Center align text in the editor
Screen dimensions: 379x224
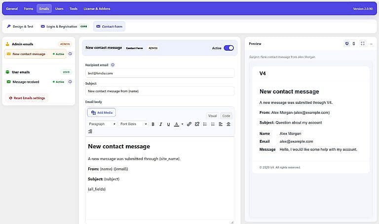[228, 124]
